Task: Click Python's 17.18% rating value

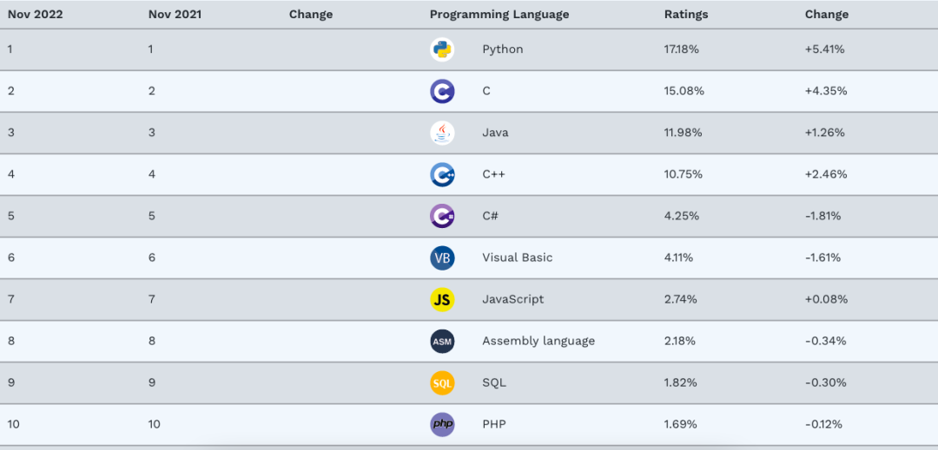Action: pos(682,49)
